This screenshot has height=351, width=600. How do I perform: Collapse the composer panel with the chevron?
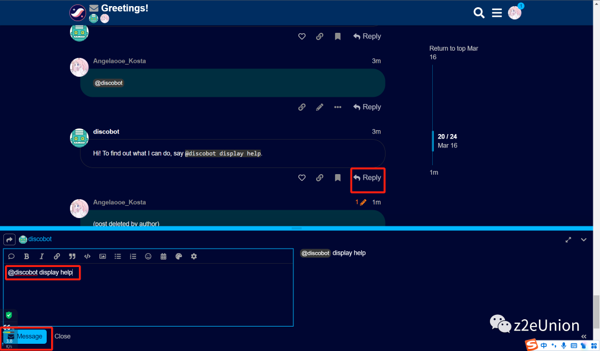coord(584,240)
